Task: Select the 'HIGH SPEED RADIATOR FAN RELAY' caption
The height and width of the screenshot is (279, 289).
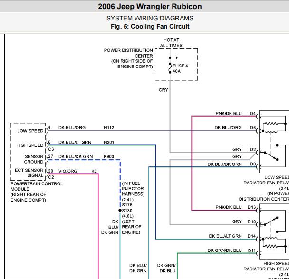Action: point(266,266)
